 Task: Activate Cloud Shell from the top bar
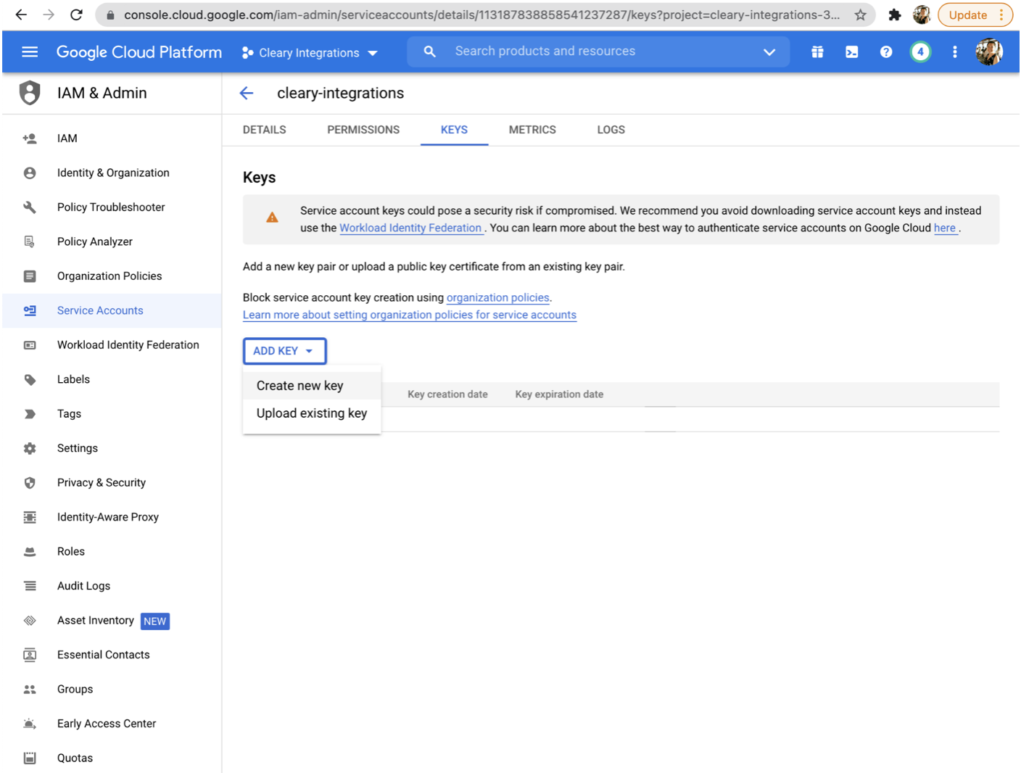click(x=851, y=52)
